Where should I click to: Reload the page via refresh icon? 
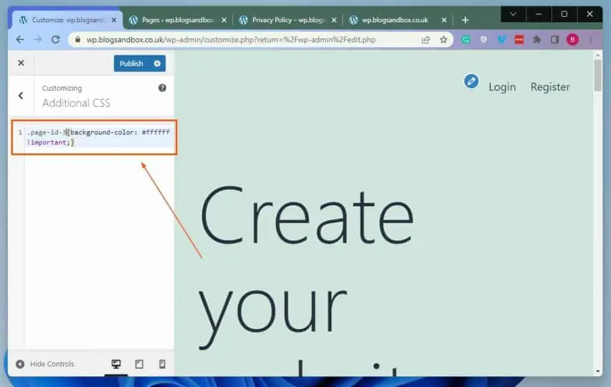tap(56, 39)
